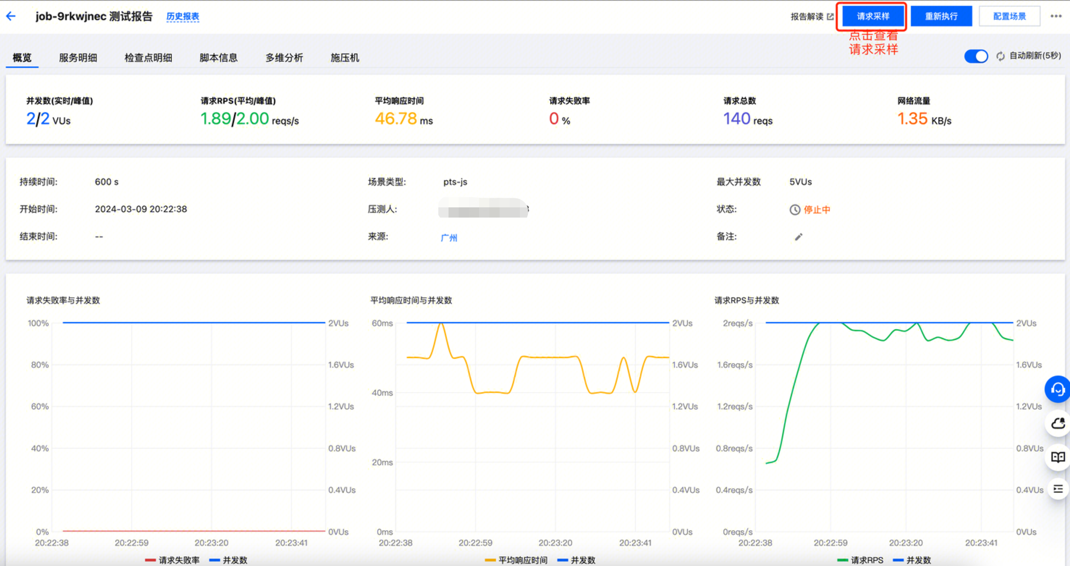Image resolution: width=1070 pixels, height=566 pixels.
Task: Click the blue 并发数 legend swatch in RPS chart
Action: click(x=898, y=560)
